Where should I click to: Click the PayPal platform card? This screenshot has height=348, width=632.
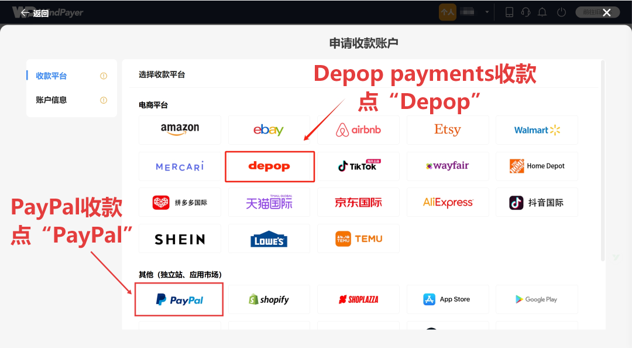click(180, 299)
